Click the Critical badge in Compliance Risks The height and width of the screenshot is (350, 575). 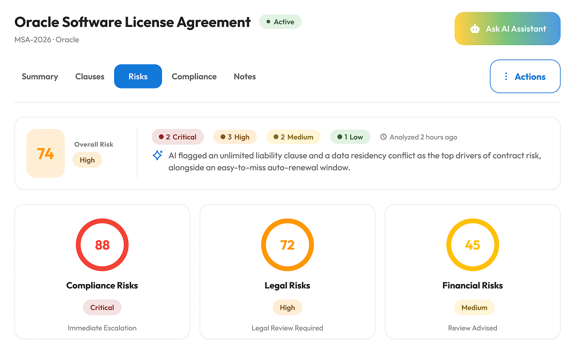coord(102,307)
